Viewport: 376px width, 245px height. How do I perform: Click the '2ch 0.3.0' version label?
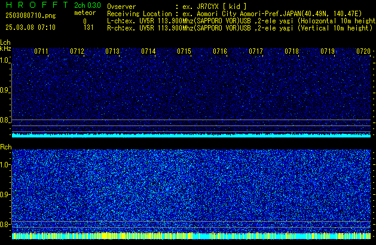[x=87, y=5]
